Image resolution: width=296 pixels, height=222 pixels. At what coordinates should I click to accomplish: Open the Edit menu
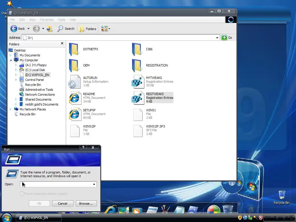click(x=22, y=20)
